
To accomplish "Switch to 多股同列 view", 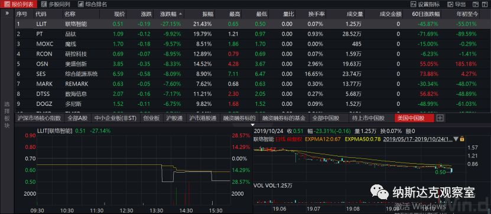I will click(56, 4).
